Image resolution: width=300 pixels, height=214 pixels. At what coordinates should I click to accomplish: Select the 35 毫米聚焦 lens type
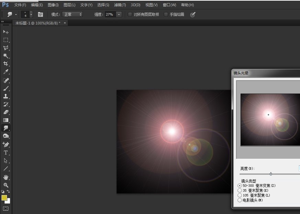240,190
